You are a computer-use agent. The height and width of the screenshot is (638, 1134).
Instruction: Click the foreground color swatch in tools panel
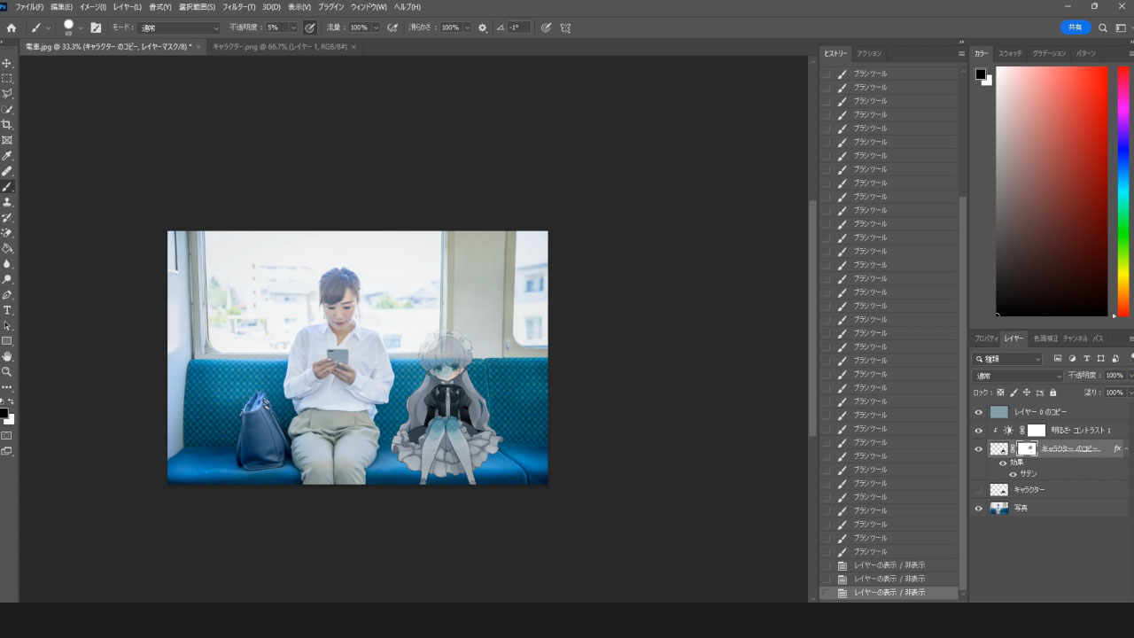click(4, 414)
